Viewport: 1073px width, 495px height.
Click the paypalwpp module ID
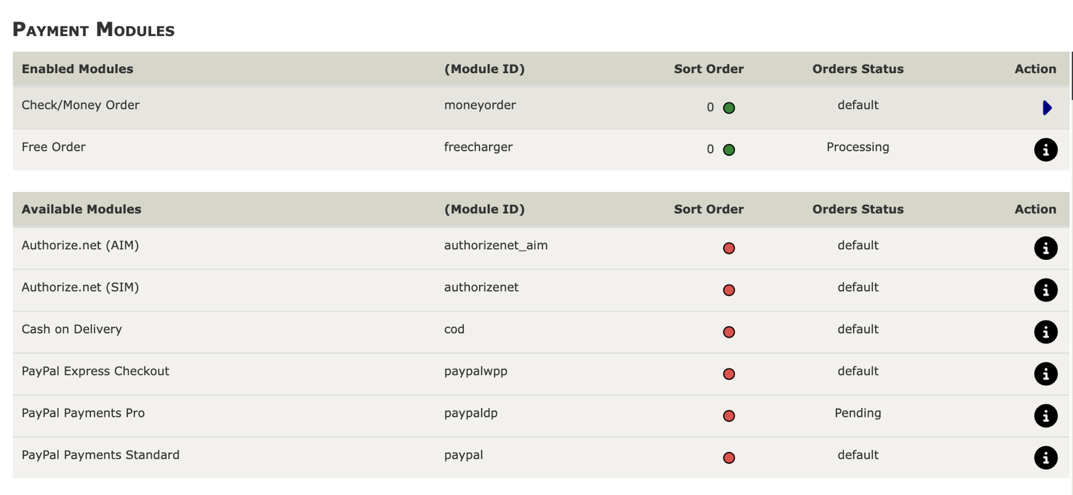coord(475,371)
